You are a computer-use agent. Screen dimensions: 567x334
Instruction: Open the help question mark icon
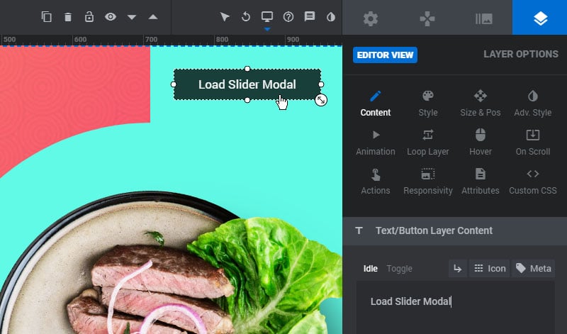pyautogui.click(x=288, y=17)
